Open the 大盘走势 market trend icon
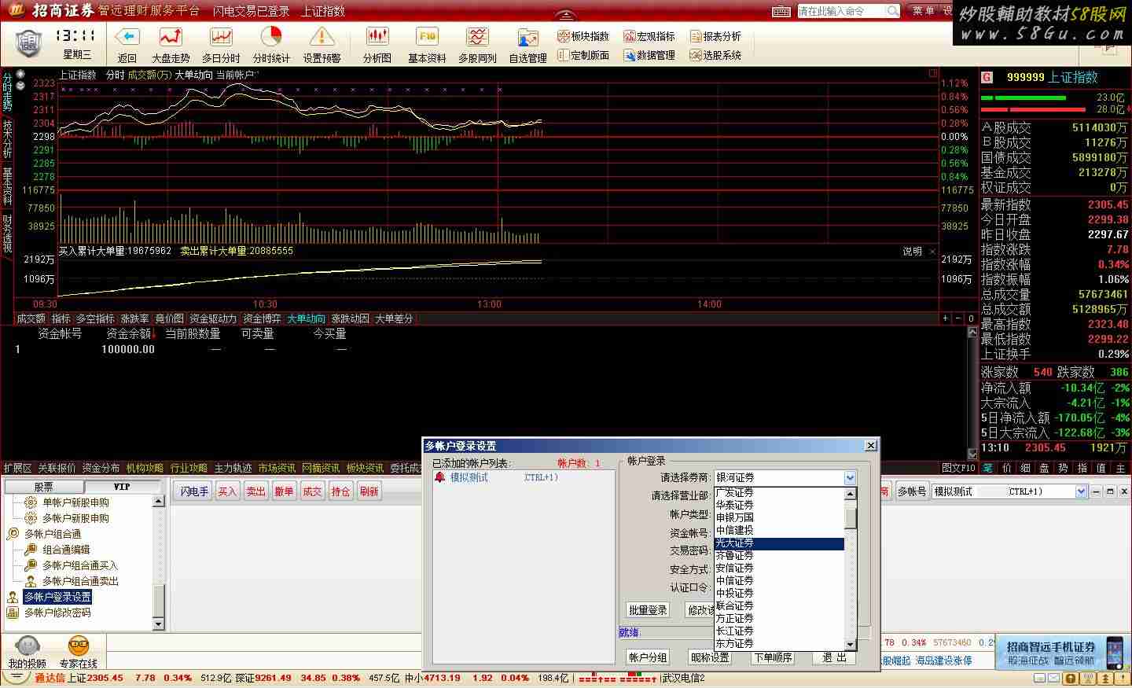The width and height of the screenshot is (1132, 688). (171, 38)
